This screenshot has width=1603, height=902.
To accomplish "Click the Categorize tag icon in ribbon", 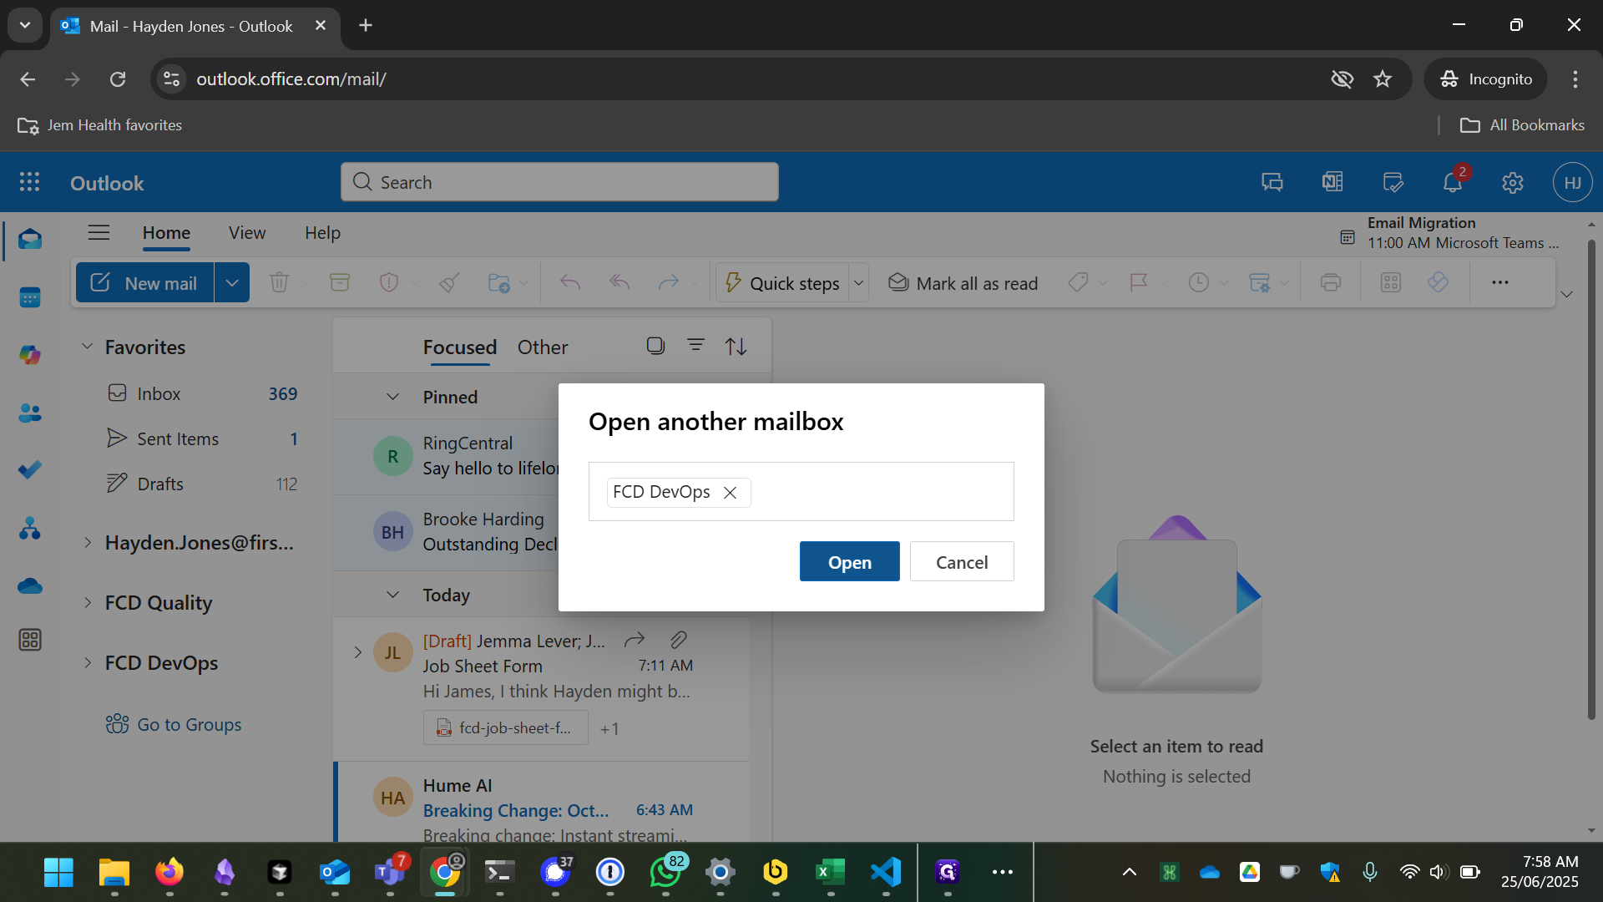I will click(x=1078, y=282).
